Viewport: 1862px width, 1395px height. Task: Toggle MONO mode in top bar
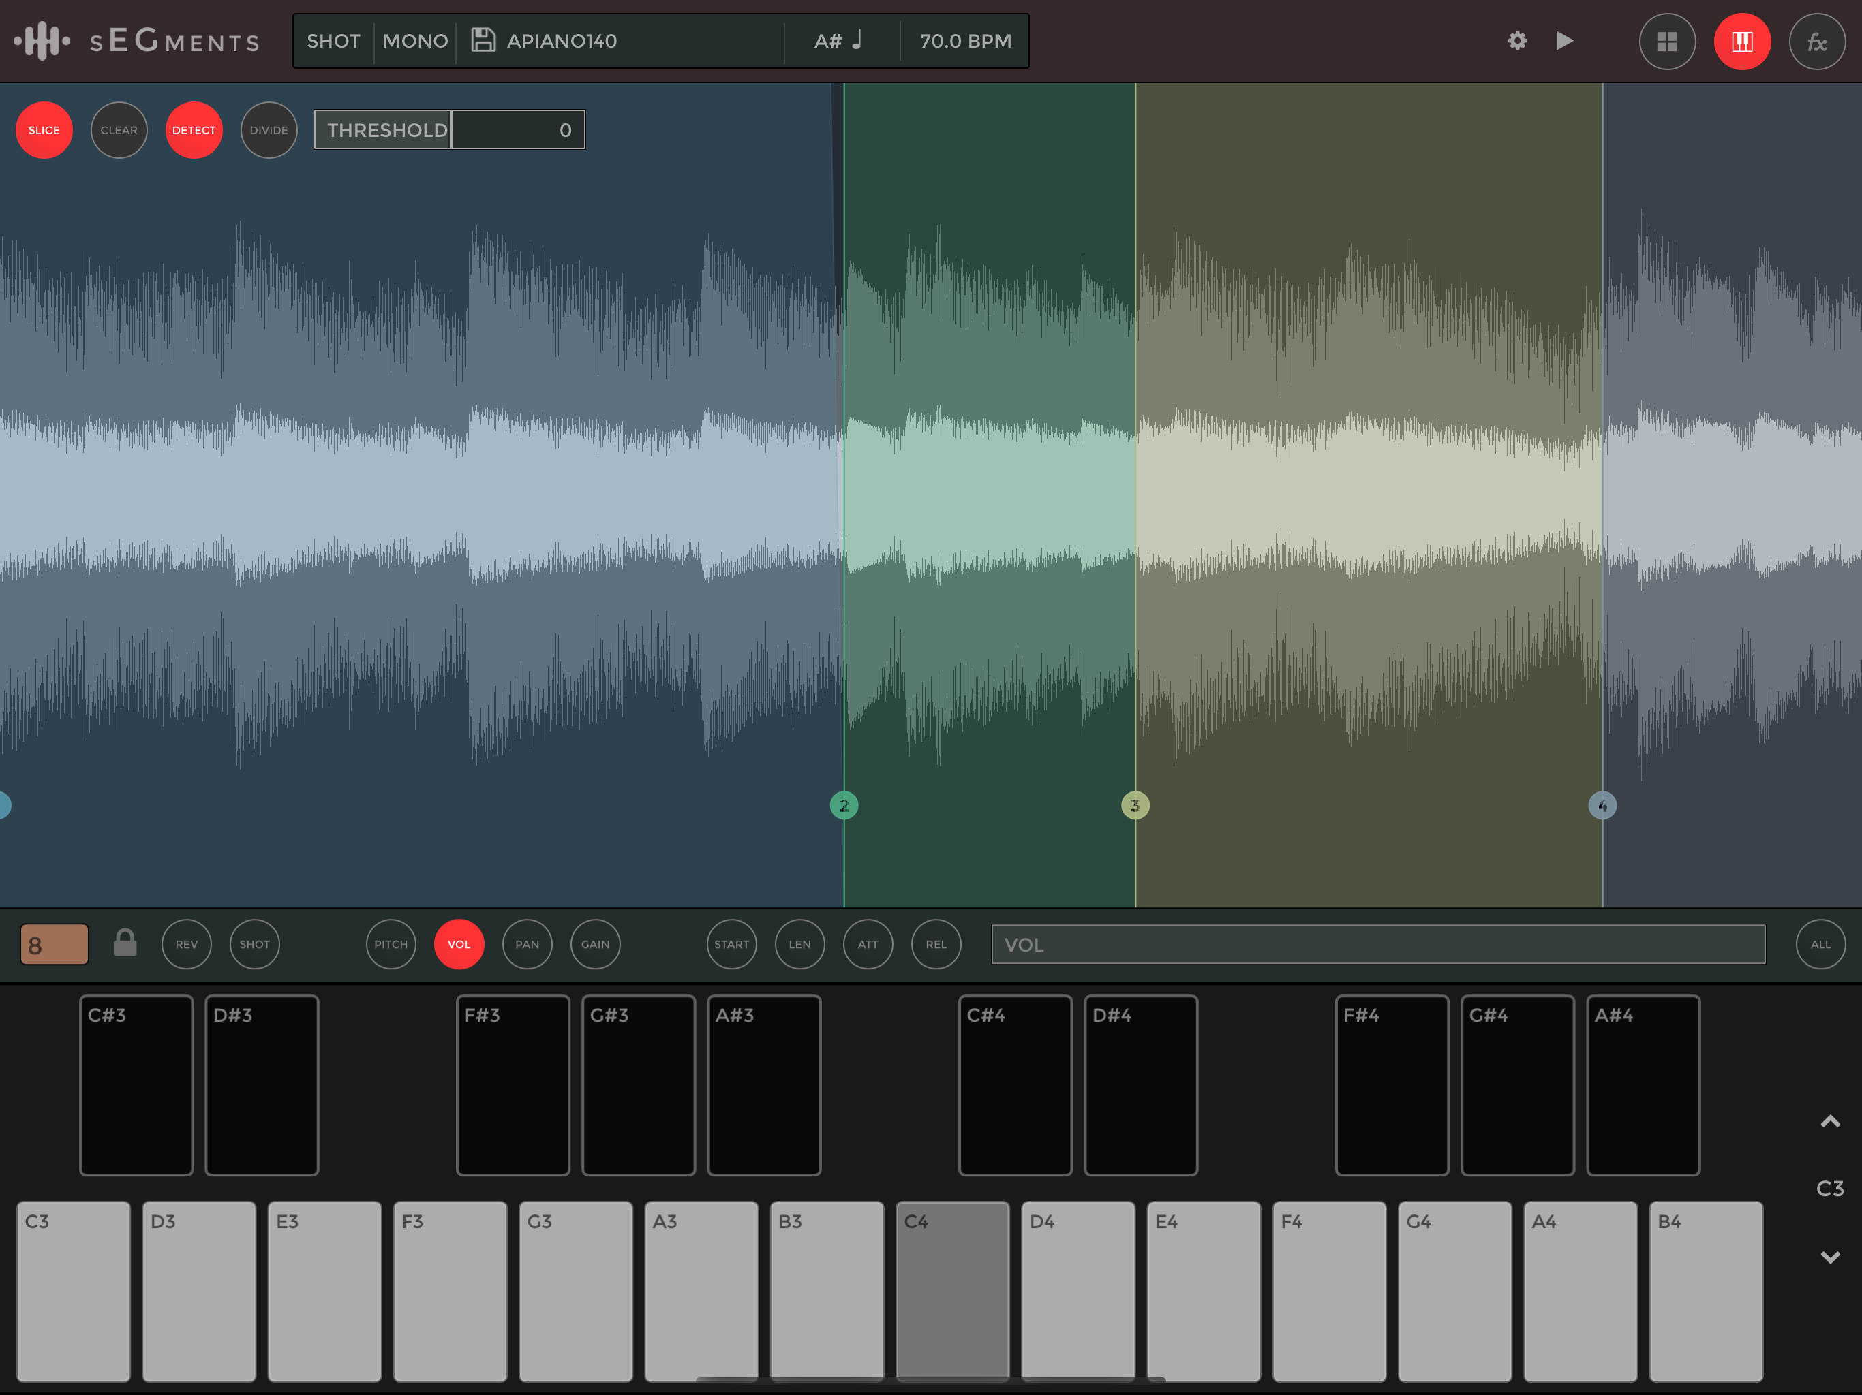pyautogui.click(x=415, y=40)
